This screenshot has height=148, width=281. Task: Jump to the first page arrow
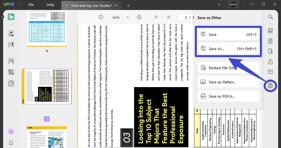point(156,17)
